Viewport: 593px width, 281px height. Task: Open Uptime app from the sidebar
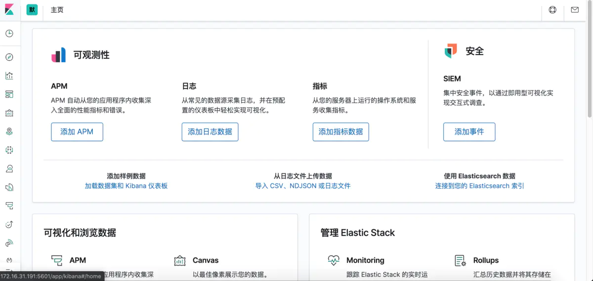coord(9,225)
